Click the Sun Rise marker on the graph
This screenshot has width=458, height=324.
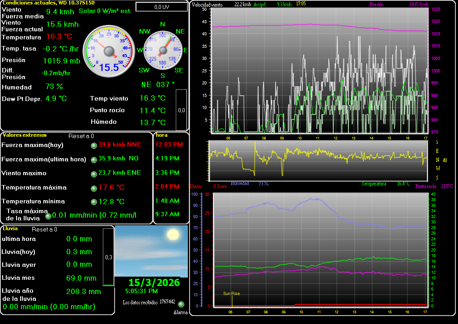coord(232,294)
